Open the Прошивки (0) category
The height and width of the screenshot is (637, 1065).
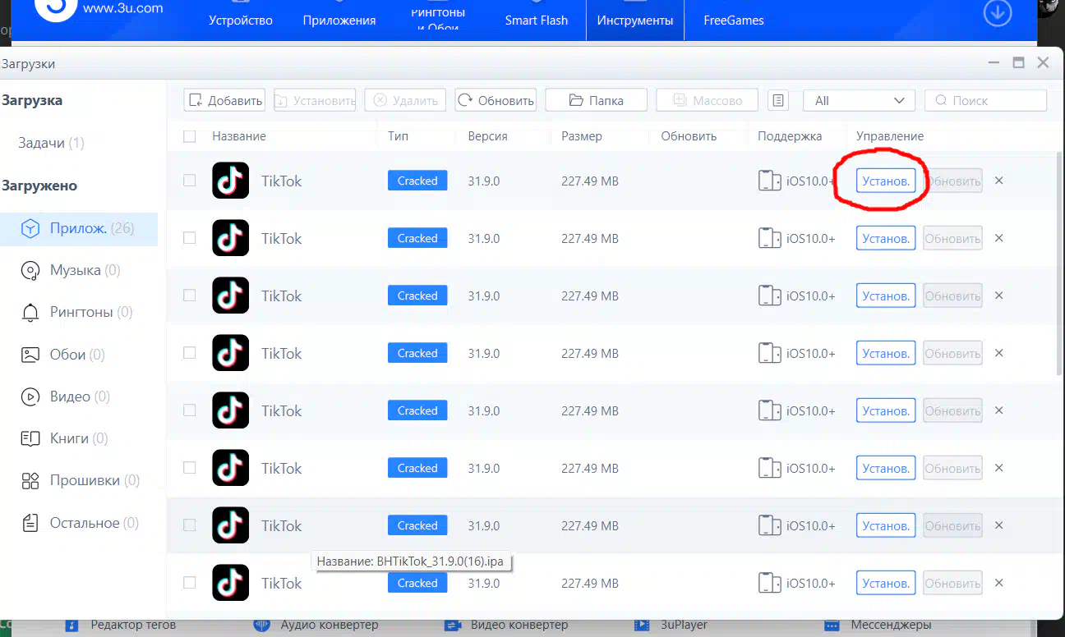coord(79,480)
